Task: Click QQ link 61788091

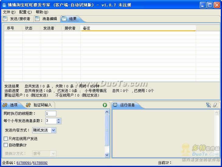Action: (x=24, y=163)
